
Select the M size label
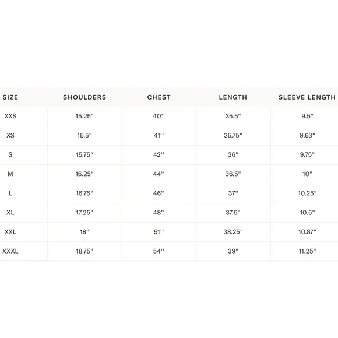click(10, 174)
